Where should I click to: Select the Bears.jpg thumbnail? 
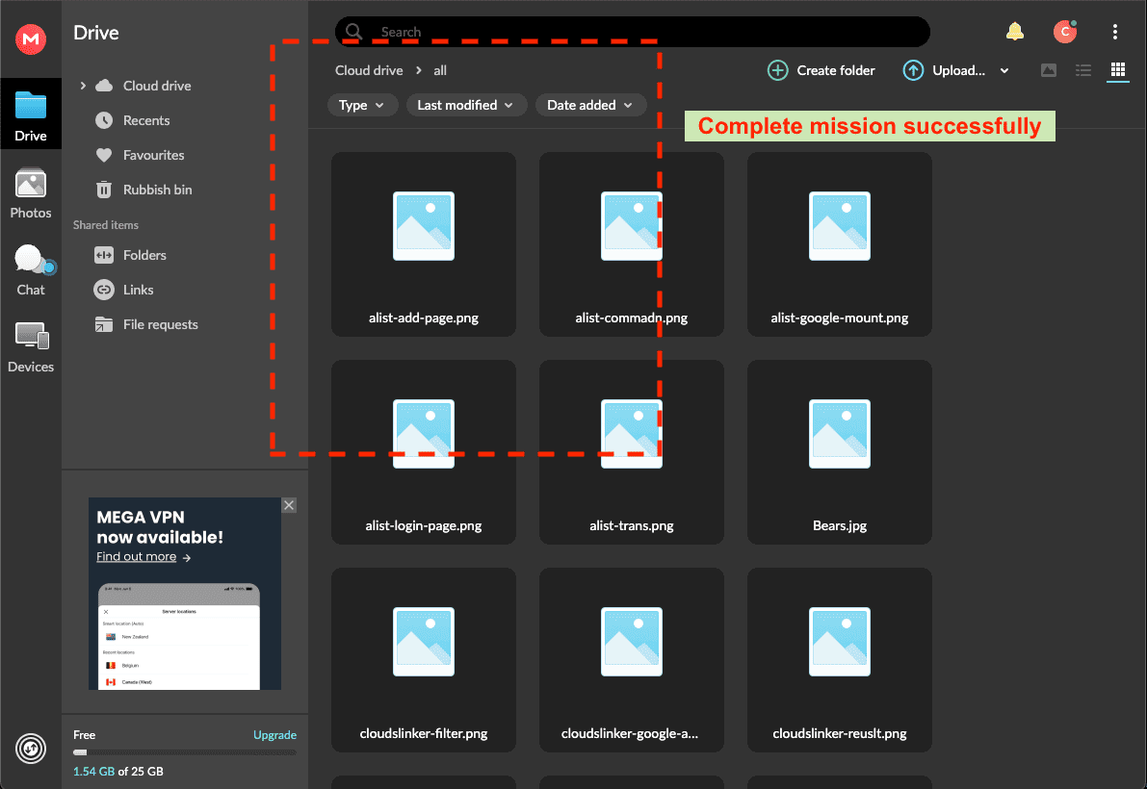840,434
